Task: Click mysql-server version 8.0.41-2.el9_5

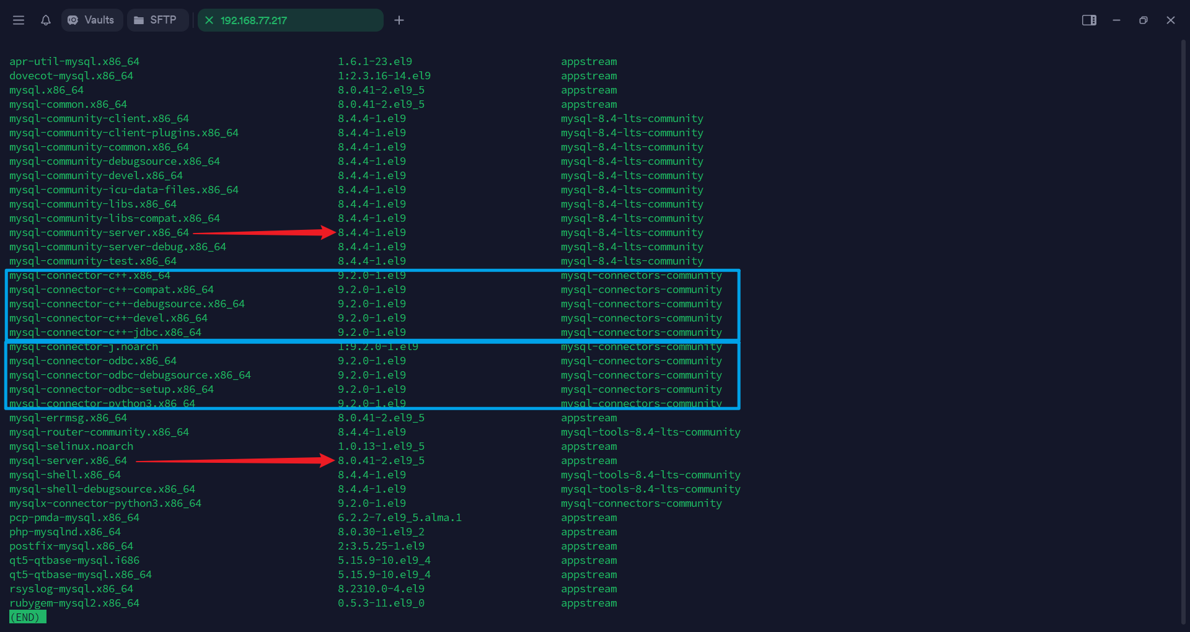Action: pos(381,460)
